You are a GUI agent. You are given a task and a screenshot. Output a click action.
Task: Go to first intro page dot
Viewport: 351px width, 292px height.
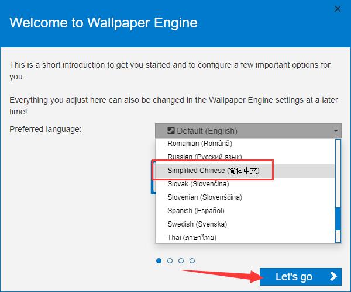[x=159, y=260]
